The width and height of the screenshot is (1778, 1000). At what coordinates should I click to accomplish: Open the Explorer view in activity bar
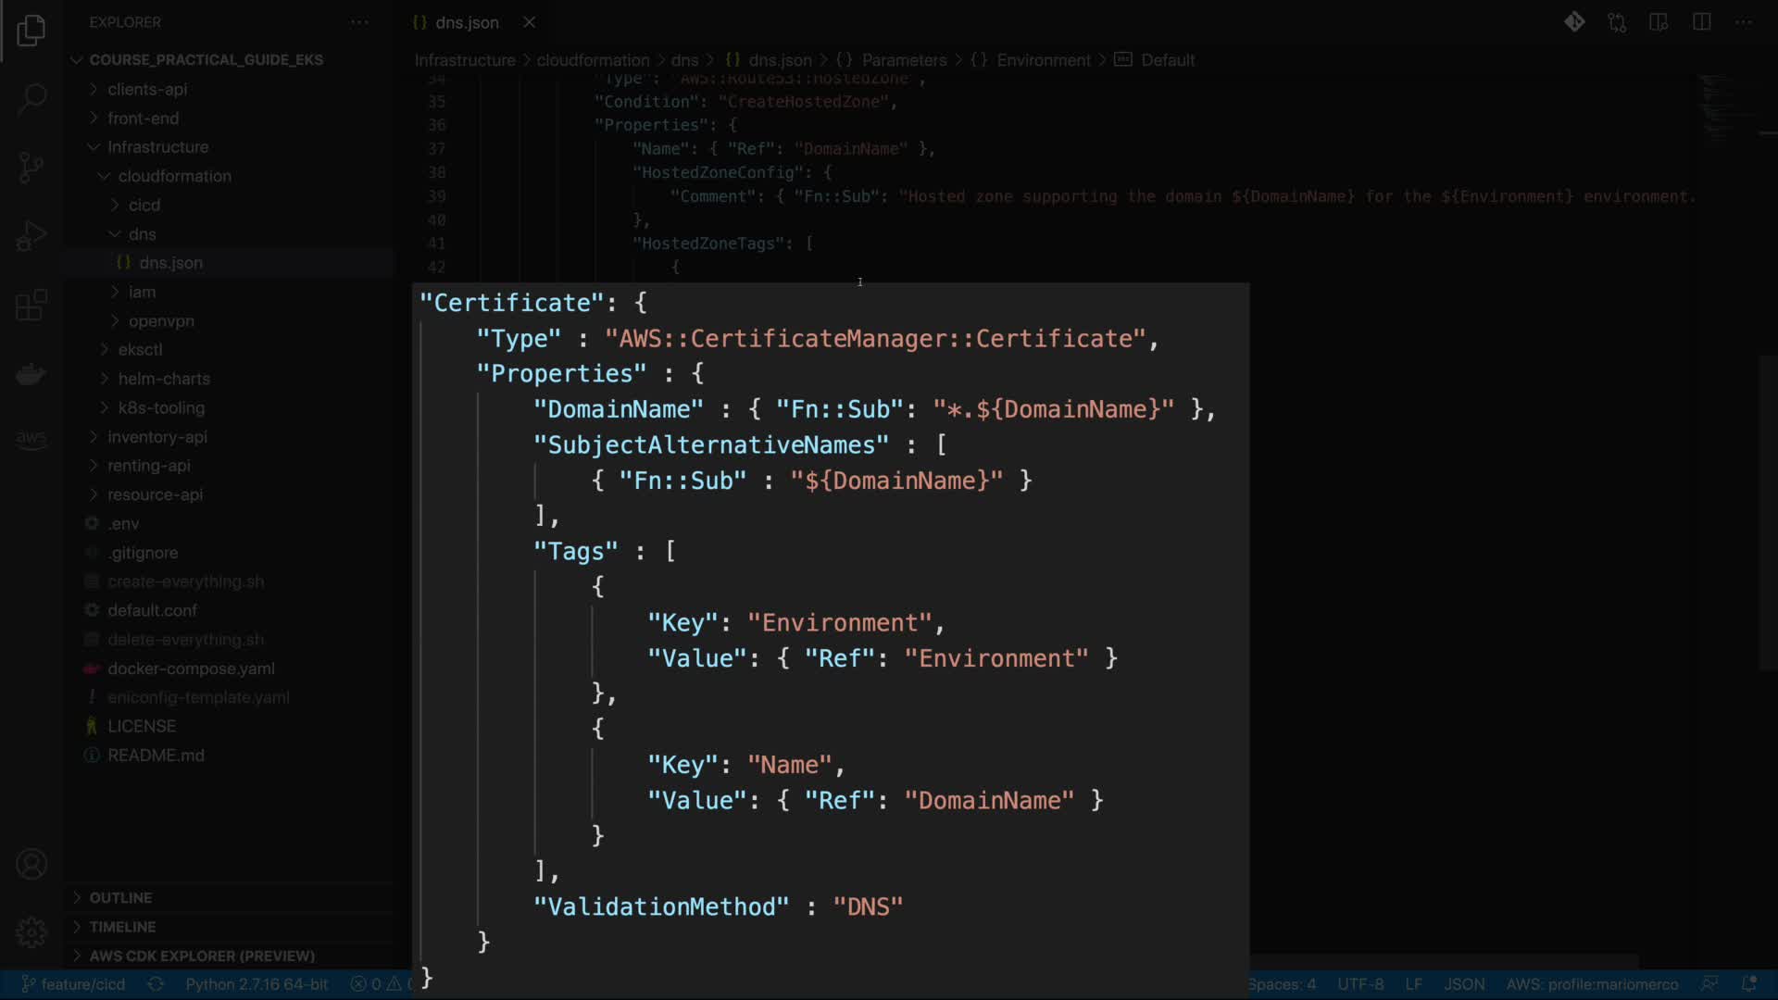click(31, 31)
